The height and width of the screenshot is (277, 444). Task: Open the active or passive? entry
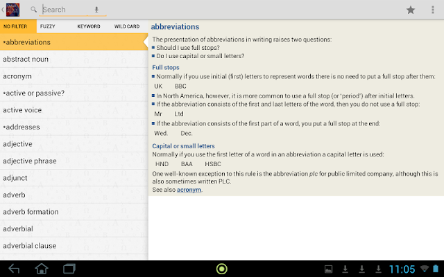74,93
